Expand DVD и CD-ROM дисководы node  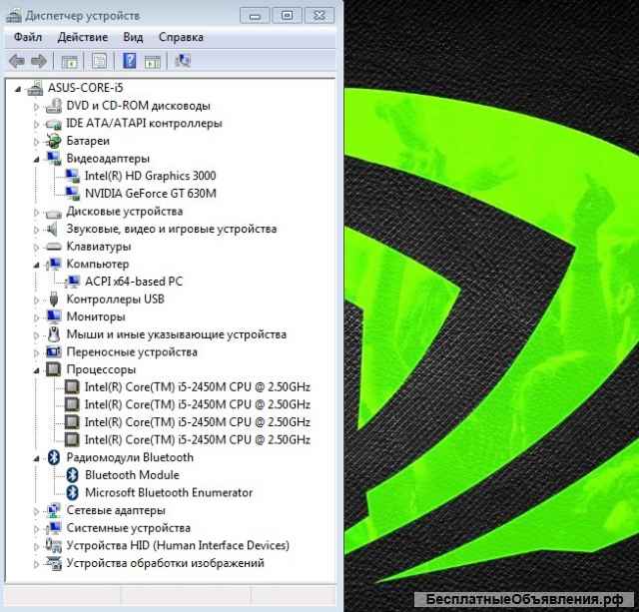37,106
